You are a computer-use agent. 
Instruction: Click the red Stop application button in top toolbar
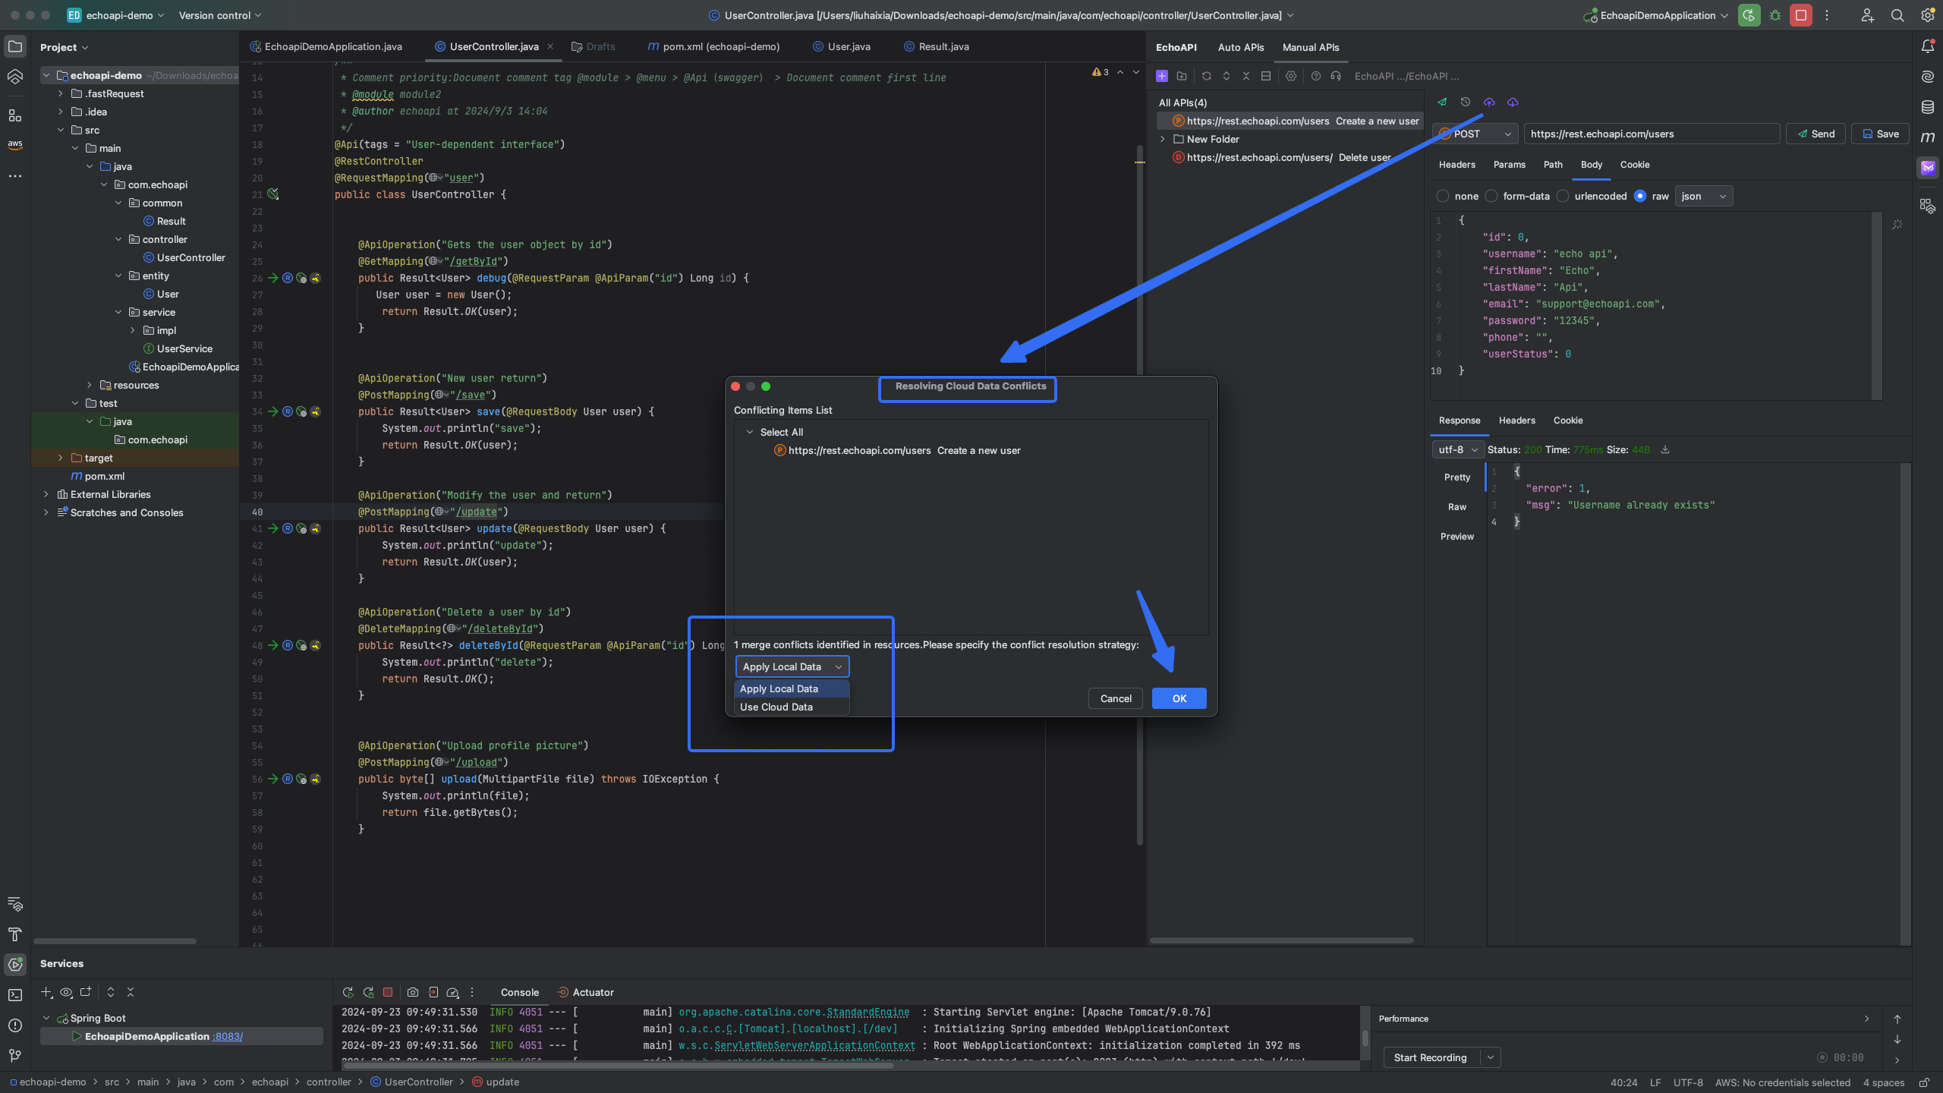tap(1801, 15)
